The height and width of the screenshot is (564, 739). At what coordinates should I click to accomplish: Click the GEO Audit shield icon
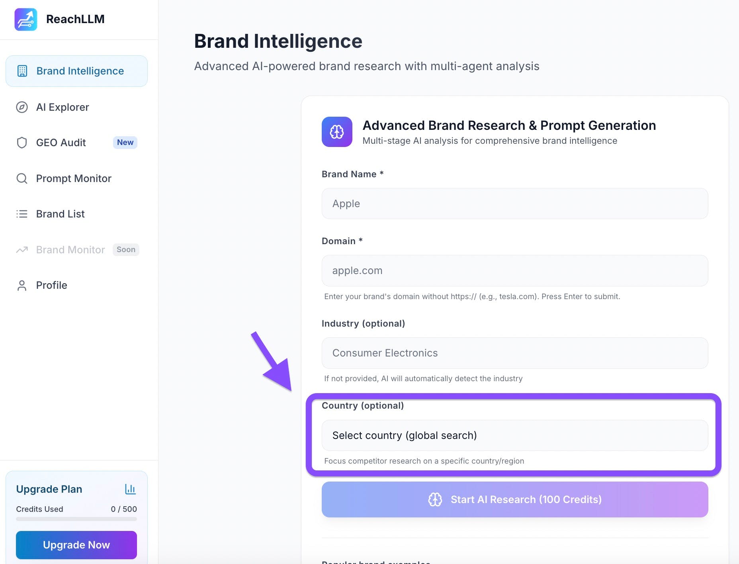tap(22, 143)
